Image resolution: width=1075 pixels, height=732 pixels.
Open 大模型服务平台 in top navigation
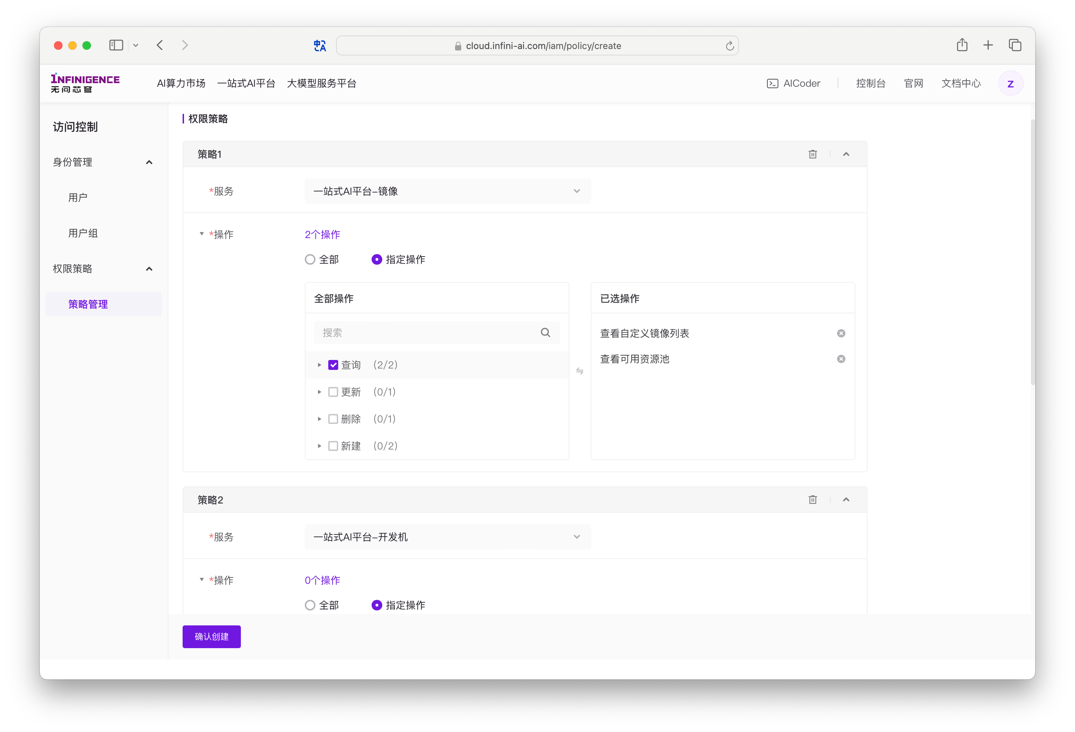(x=322, y=83)
